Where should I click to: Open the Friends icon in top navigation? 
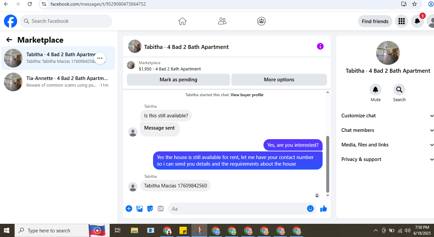pos(222,21)
